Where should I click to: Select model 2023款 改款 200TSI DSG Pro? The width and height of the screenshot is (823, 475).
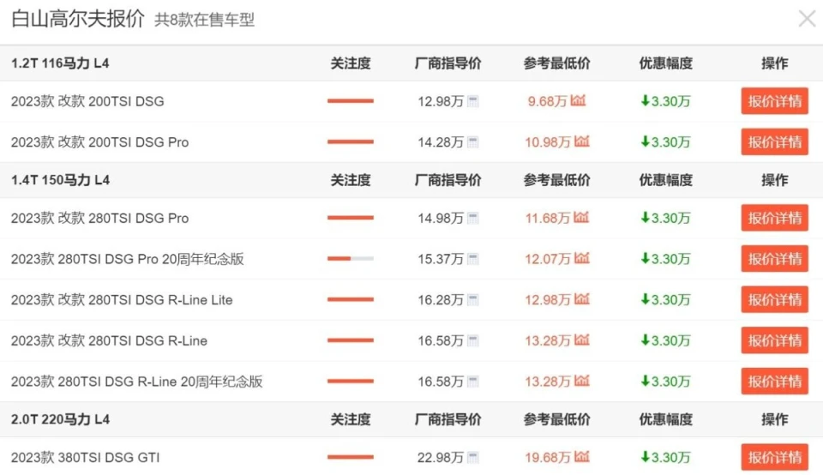click(x=99, y=141)
